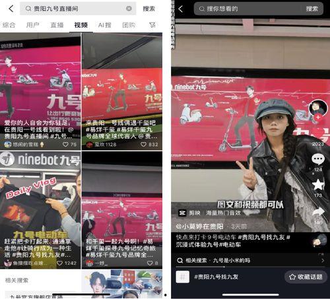This screenshot has width=330, height=299.
Task: Open comments bubble showing 124
Action: (x=318, y=159)
